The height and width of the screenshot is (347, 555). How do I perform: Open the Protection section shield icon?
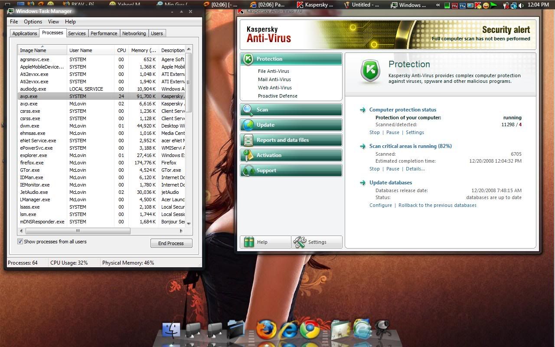248,59
